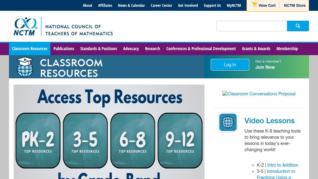The width and height of the screenshot is (318, 179).
Task: Select the 9-12 Top Resources tile
Action: click(x=180, y=140)
